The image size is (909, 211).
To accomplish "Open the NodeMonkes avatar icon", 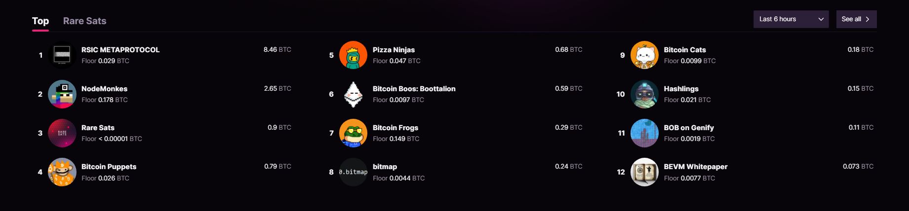I will pos(62,94).
